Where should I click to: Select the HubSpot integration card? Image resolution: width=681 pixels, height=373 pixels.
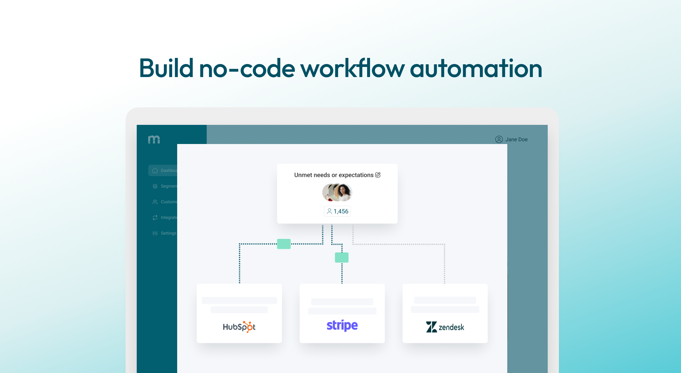click(x=239, y=313)
